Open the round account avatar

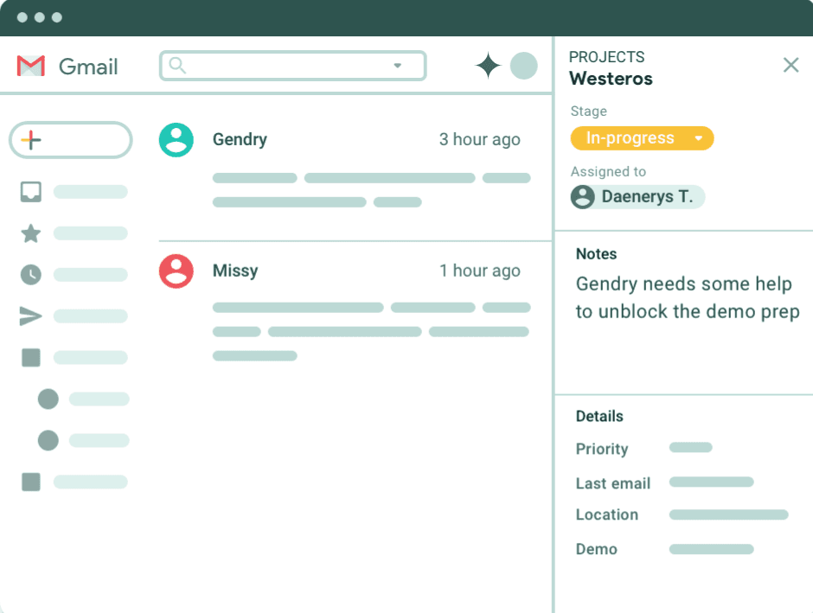pyautogui.click(x=523, y=66)
